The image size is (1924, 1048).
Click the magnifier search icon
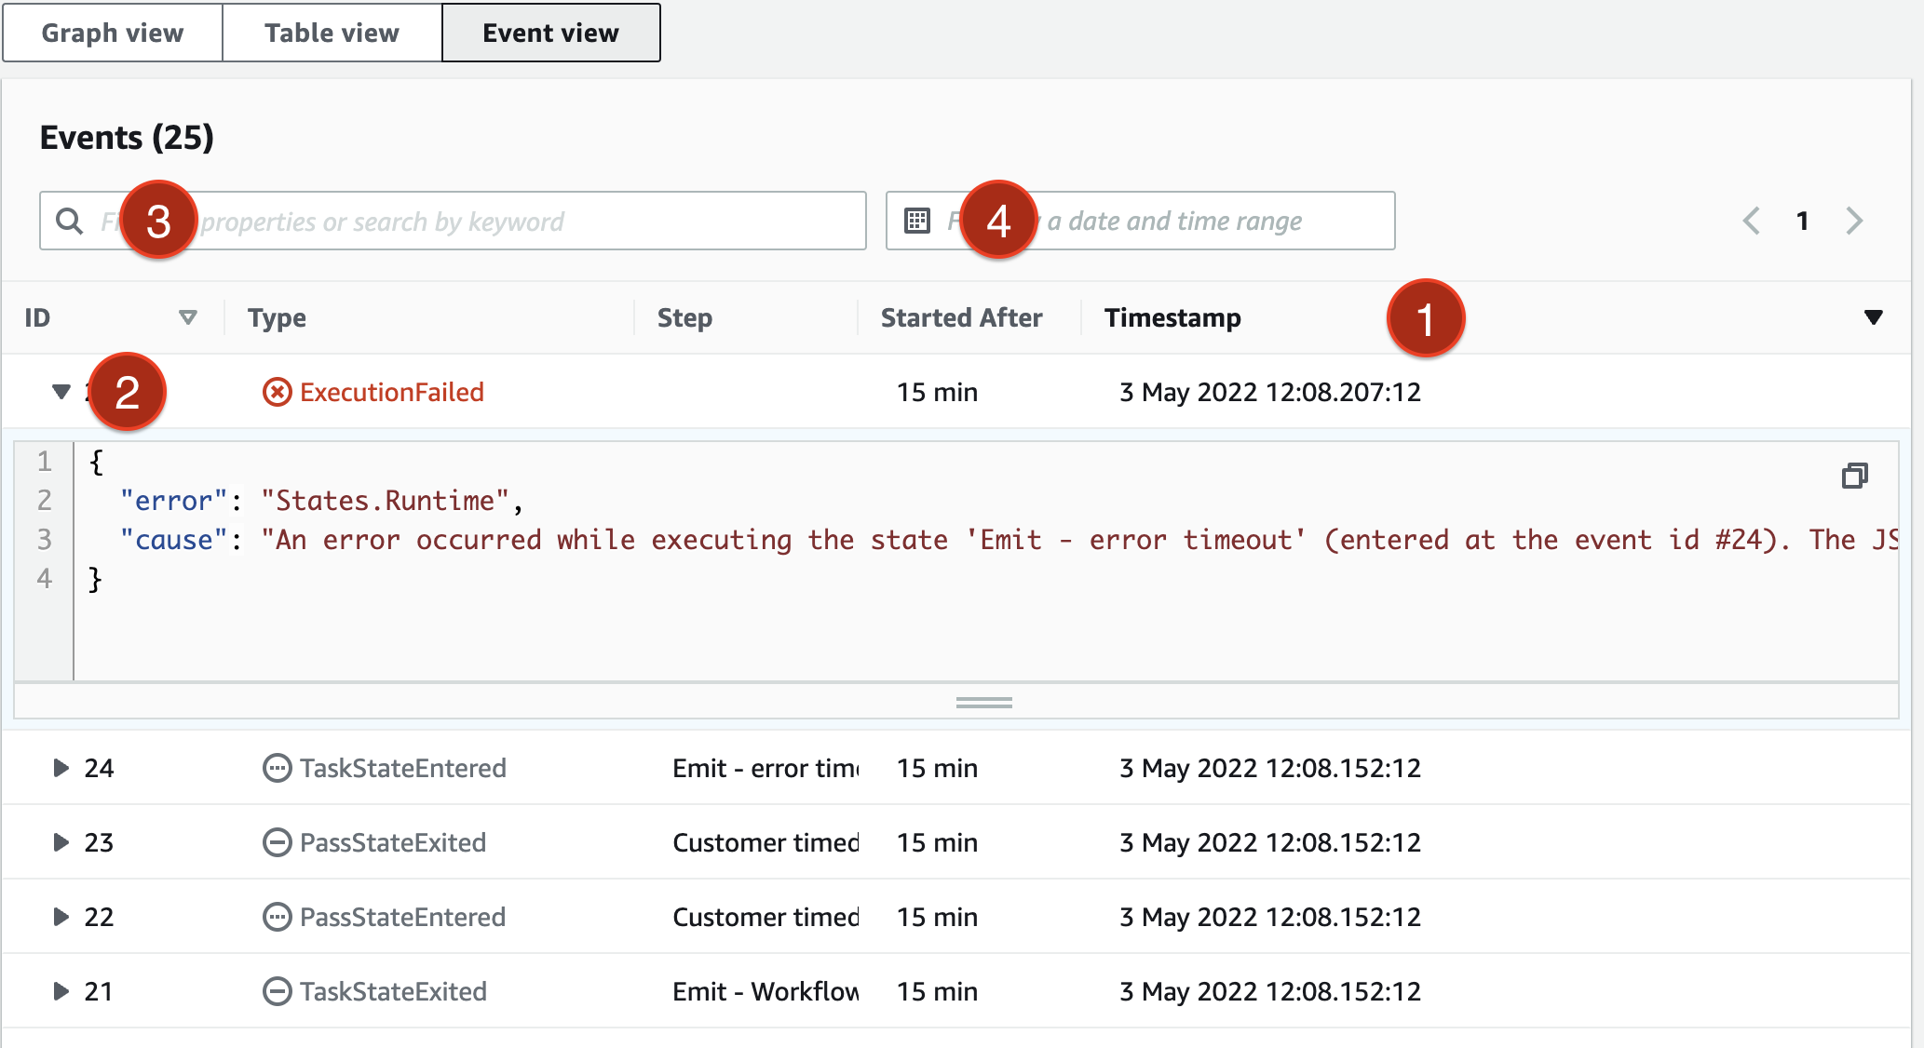coord(69,221)
